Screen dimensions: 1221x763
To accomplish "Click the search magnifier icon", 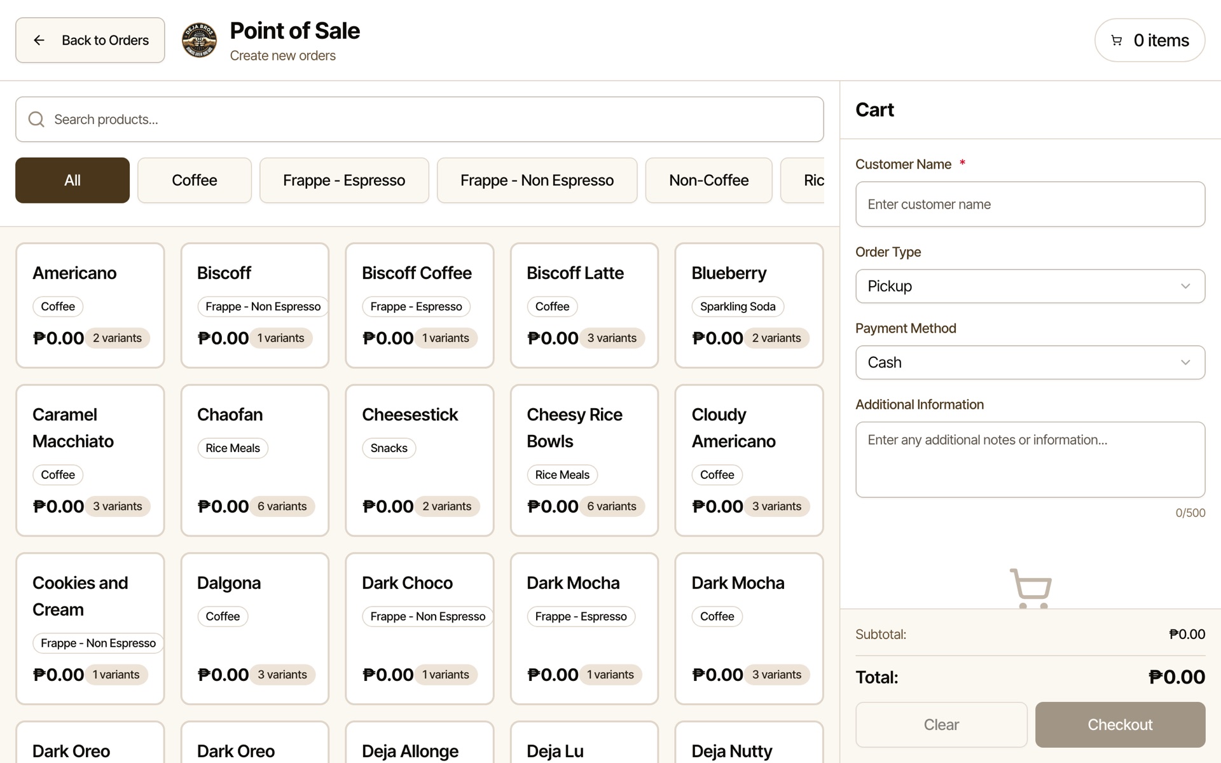I will point(36,120).
